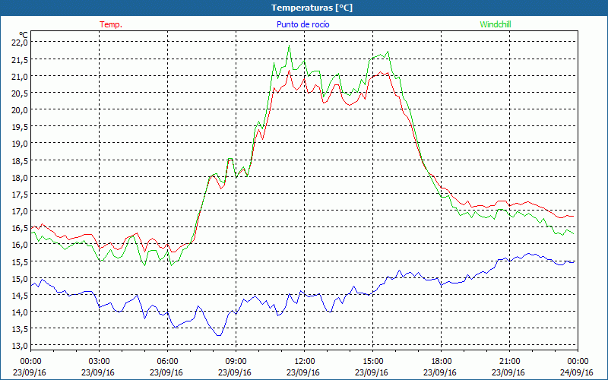Click the '14,0' y-axis value
608x380 pixels.
pos(20,312)
